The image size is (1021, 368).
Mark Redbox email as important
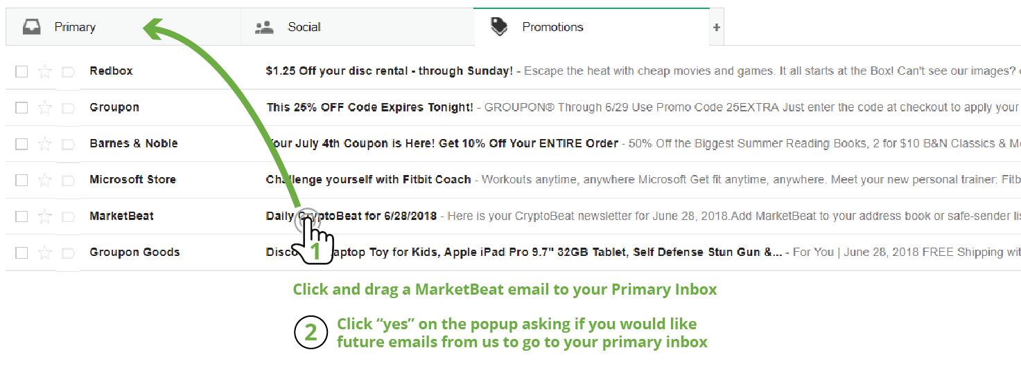pyautogui.click(x=68, y=71)
